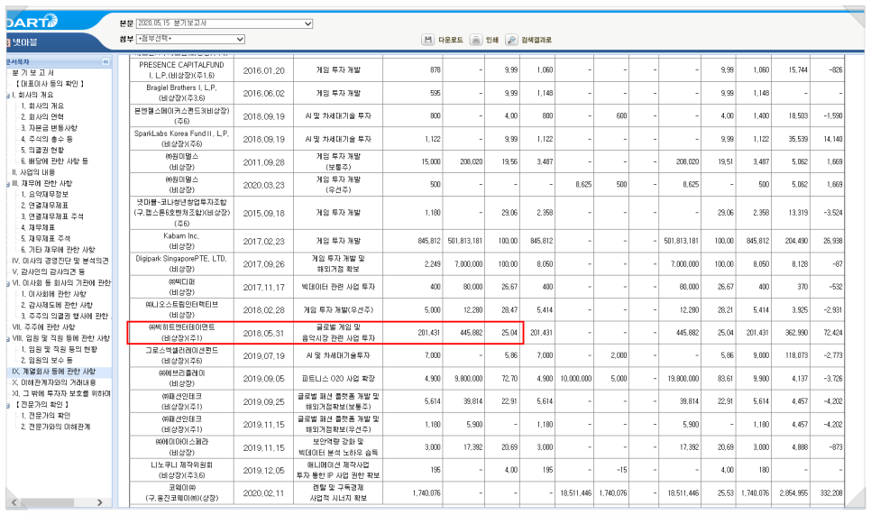Open 4. 주식의 총수 등 section
Image resolution: width=871 pixels, height=515 pixels.
(x=47, y=139)
